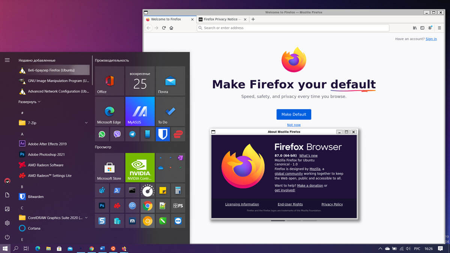
Task: Open the notification center icon
Action: pos(440,249)
